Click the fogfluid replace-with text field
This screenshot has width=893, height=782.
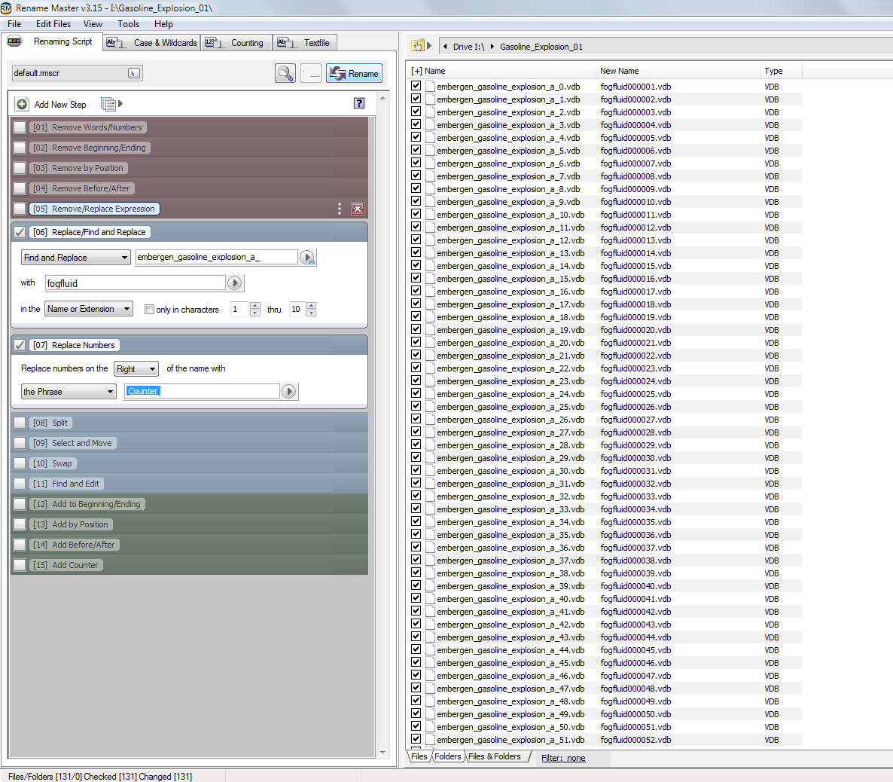(x=135, y=283)
